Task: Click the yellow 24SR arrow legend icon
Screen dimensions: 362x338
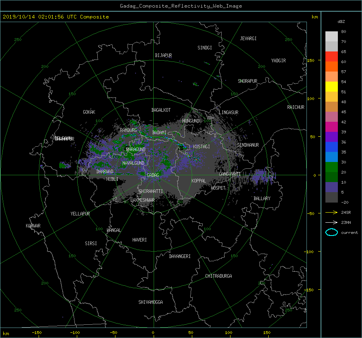Action: click(x=331, y=212)
